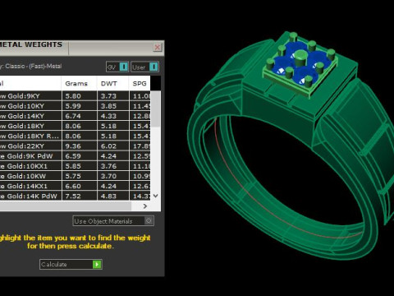Click the vertical scrollbar thumb in table
Viewport: 394px width, 296px height.
click(156, 109)
